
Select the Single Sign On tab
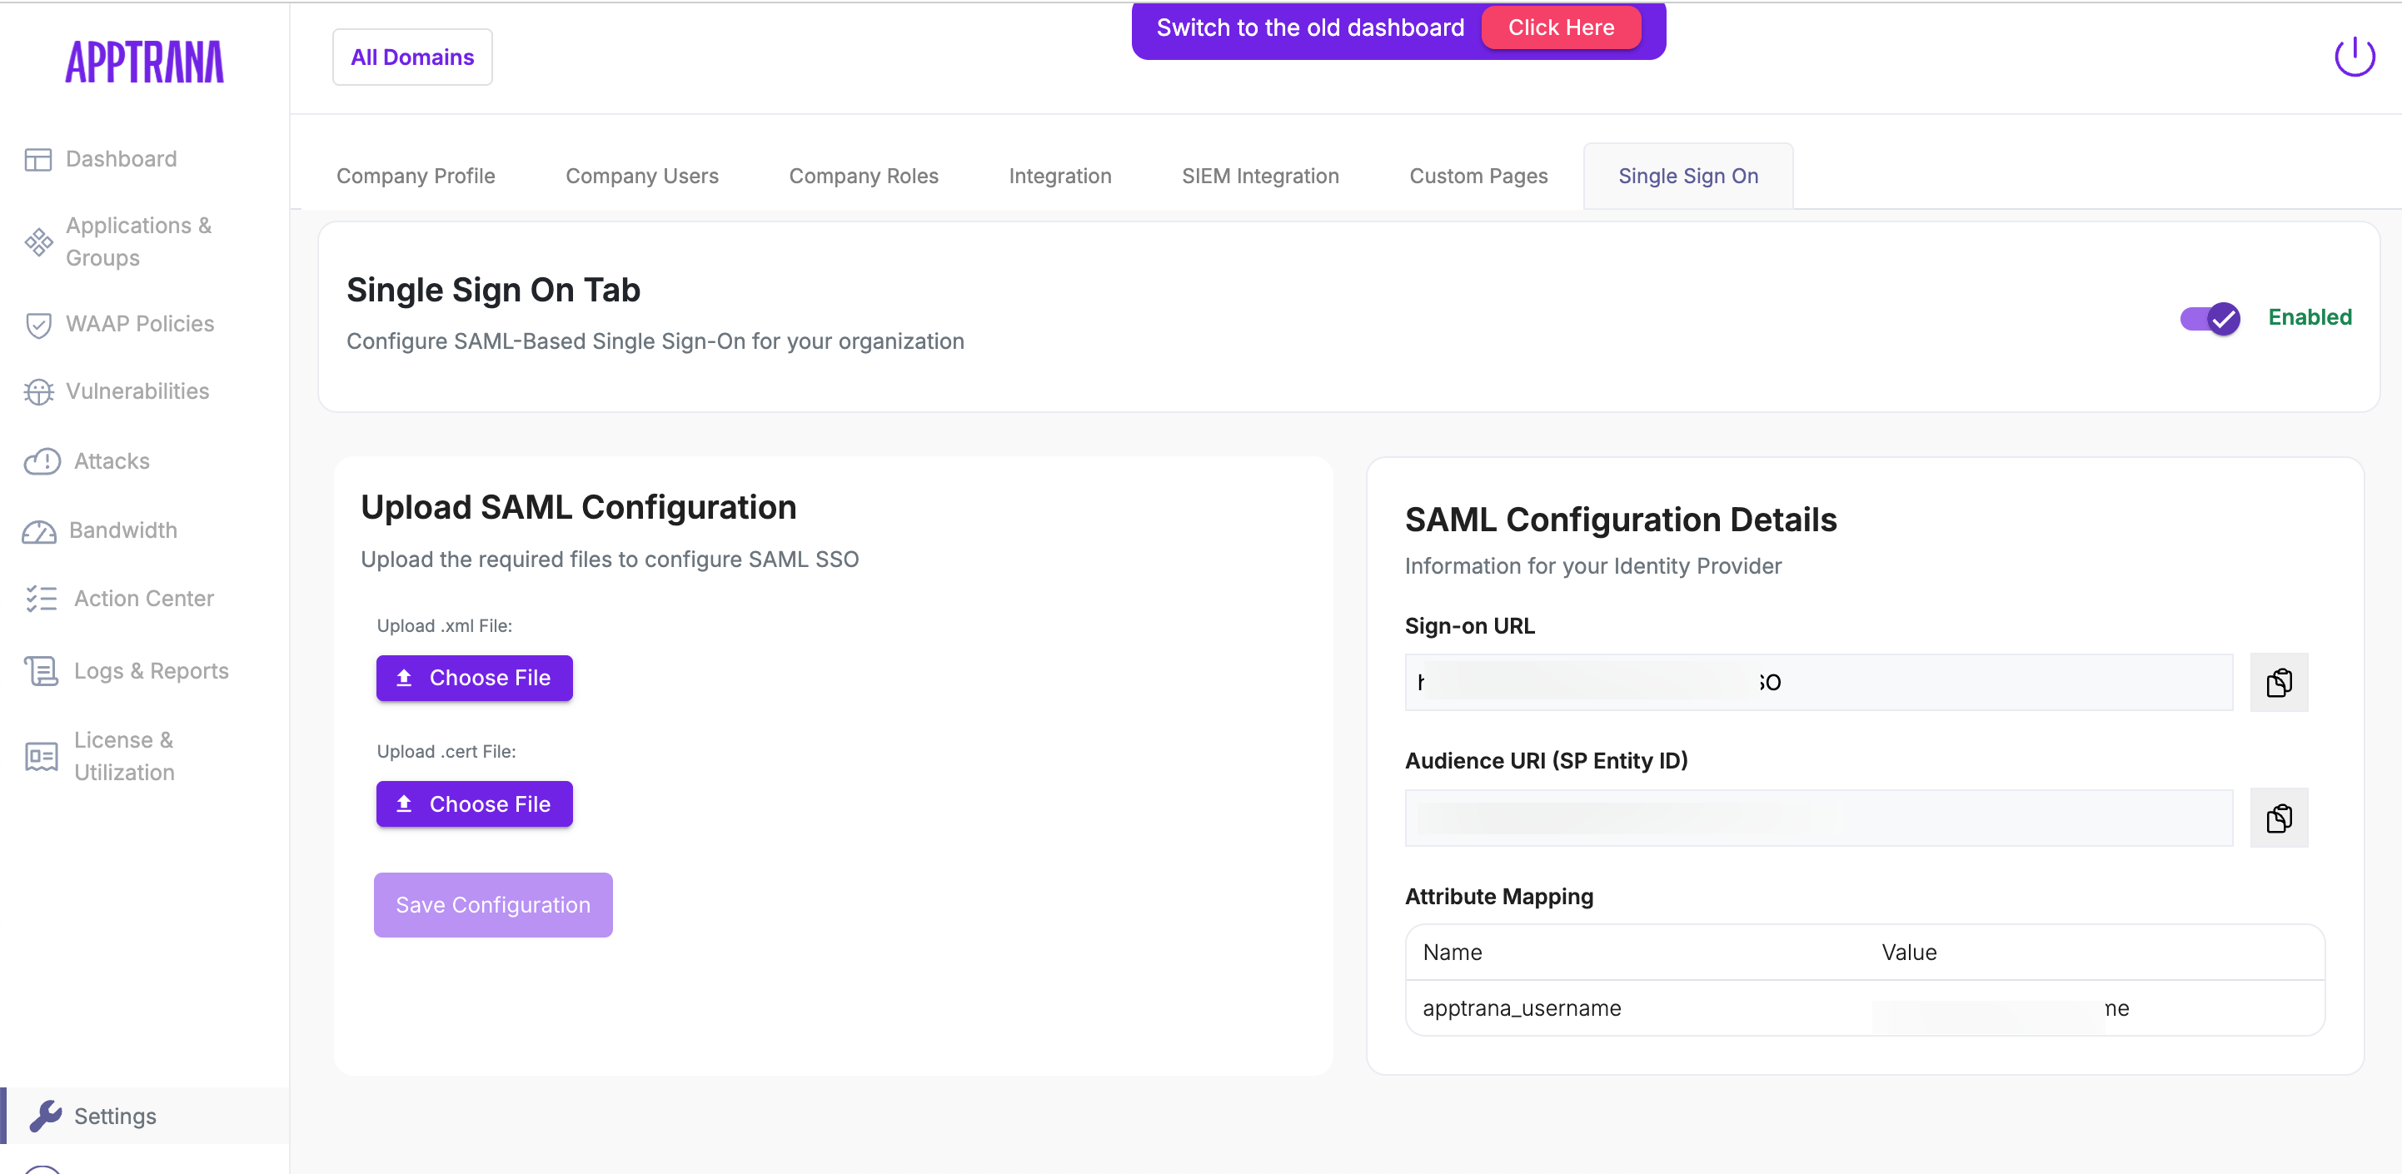1687,177
